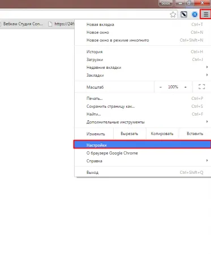Screen dimensions: 211x254
Task: Click the bookmark star icon
Action: coord(173,15)
